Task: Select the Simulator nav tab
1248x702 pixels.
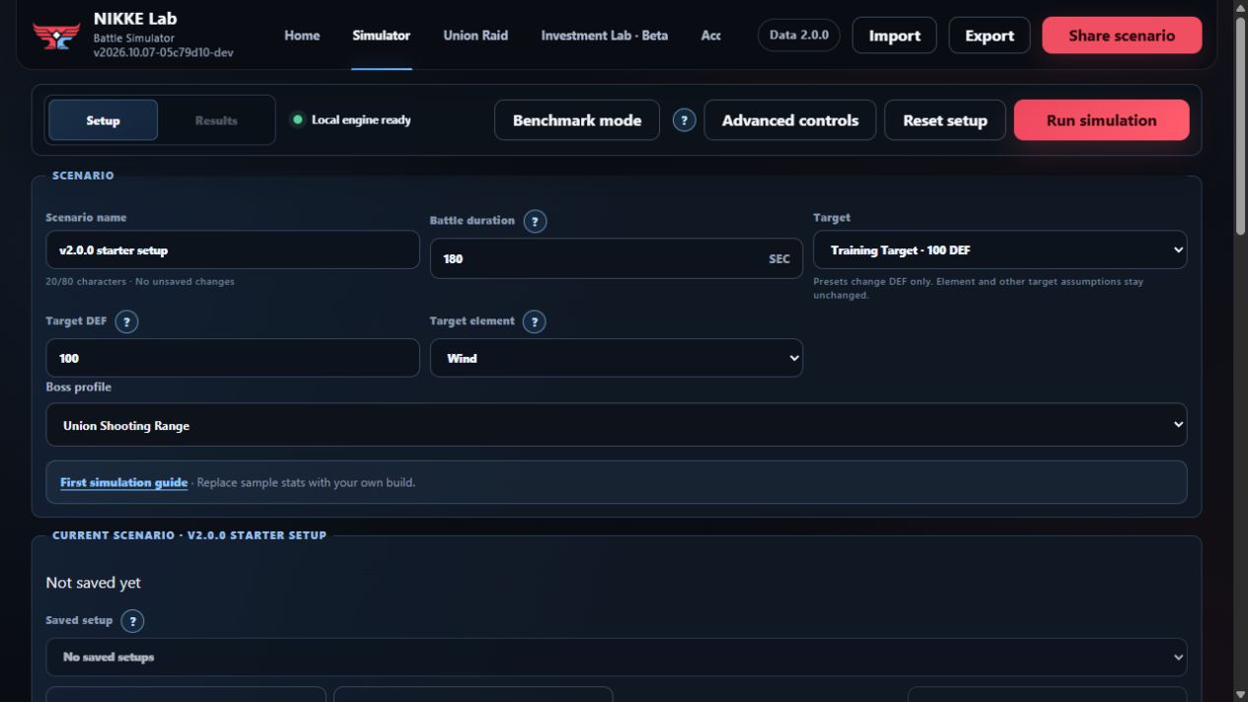Action: pyautogui.click(x=381, y=35)
